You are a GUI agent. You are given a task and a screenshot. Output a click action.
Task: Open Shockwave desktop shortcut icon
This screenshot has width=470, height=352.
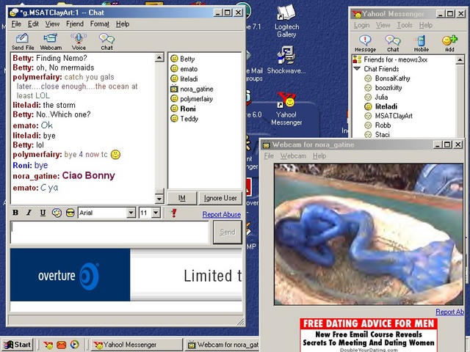(286, 60)
